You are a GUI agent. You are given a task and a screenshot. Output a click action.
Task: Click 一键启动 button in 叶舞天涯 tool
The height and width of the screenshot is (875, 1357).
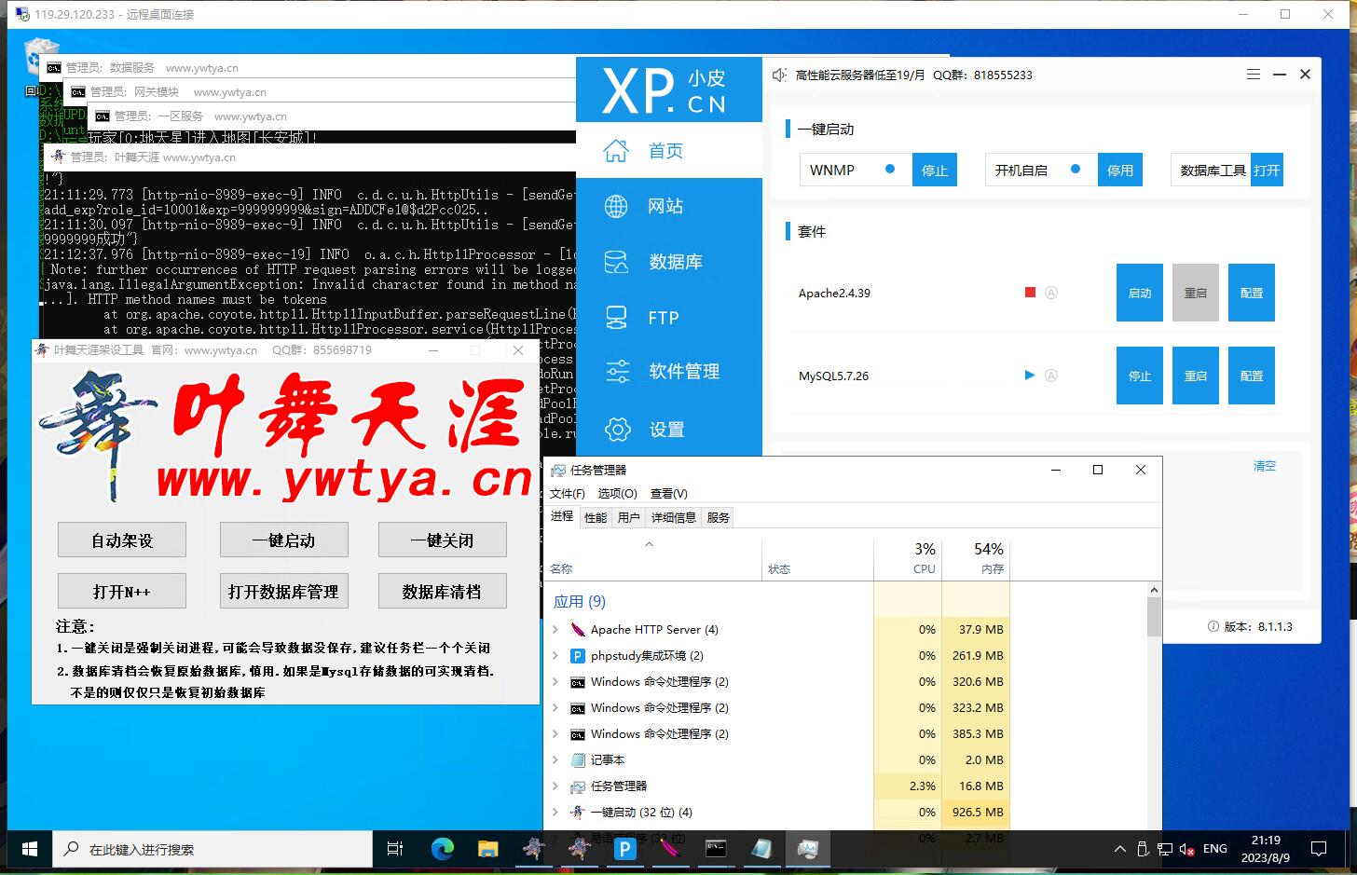(x=284, y=540)
